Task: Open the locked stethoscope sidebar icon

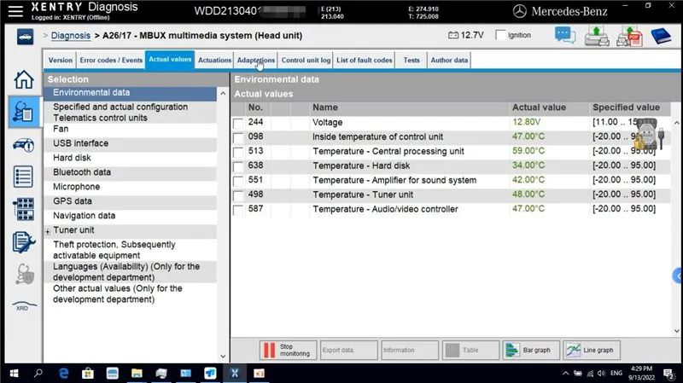Action: pyautogui.click(x=25, y=274)
